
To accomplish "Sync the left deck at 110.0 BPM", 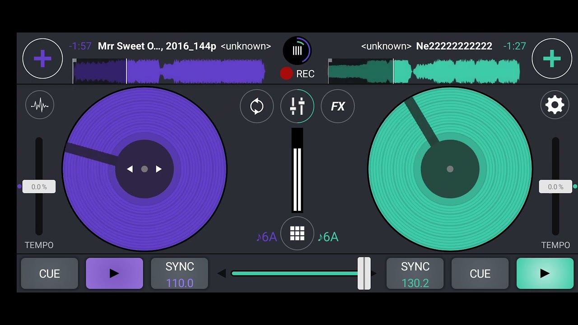I will point(179,273).
